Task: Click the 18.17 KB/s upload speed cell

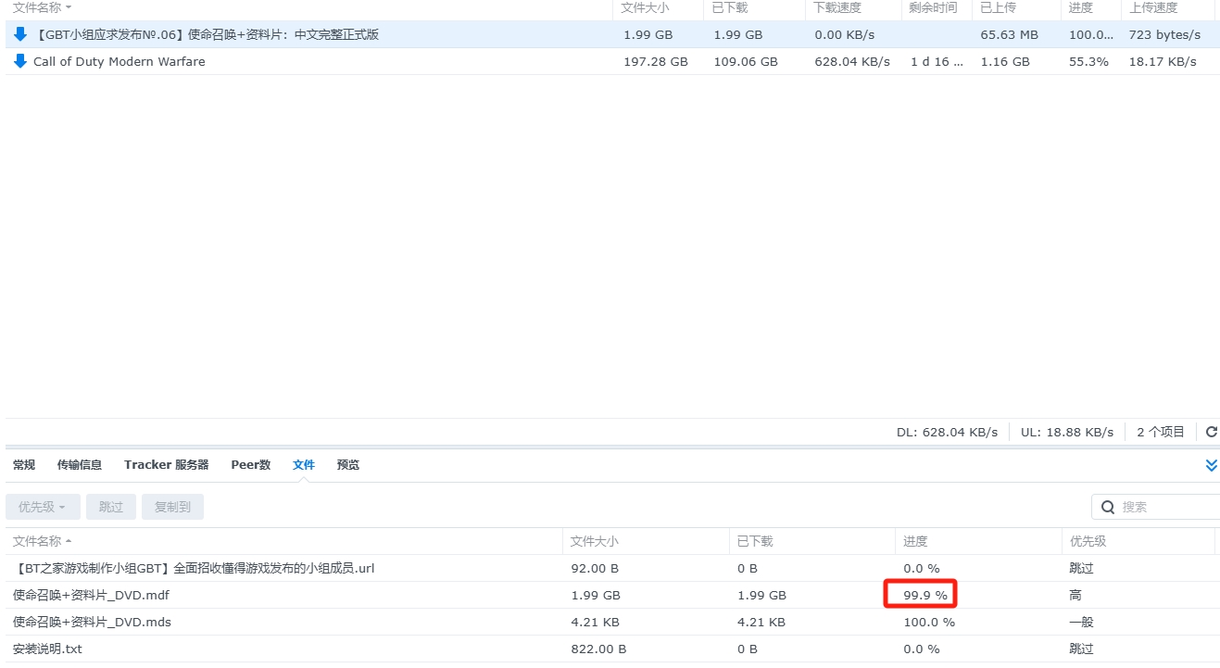Action: tap(1163, 61)
